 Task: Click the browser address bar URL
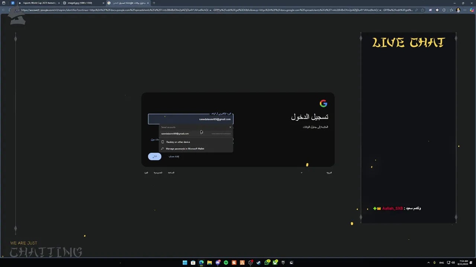216,10
